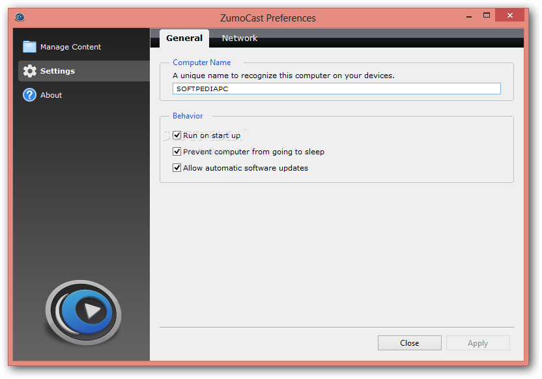Click the greyed-out Apply button
This screenshot has width=542, height=379.
click(478, 343)
